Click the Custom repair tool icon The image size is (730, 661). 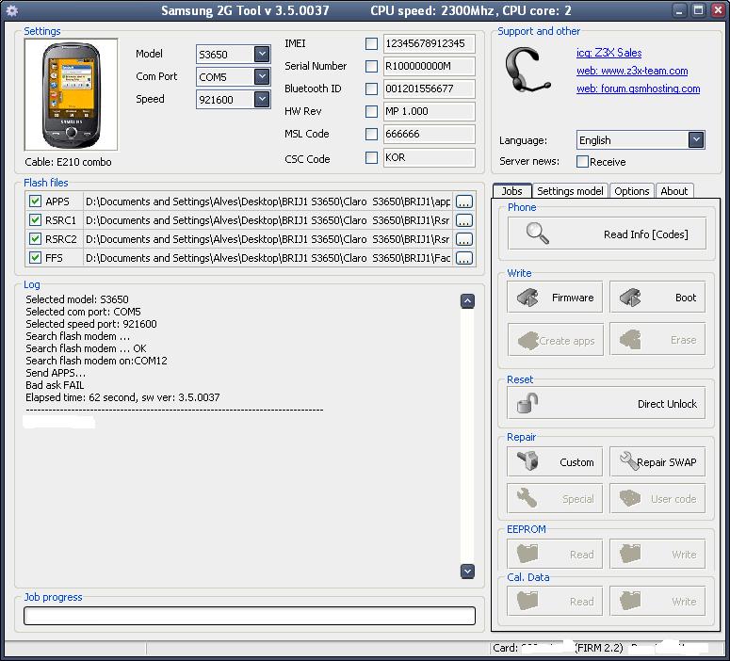point(527,461)
